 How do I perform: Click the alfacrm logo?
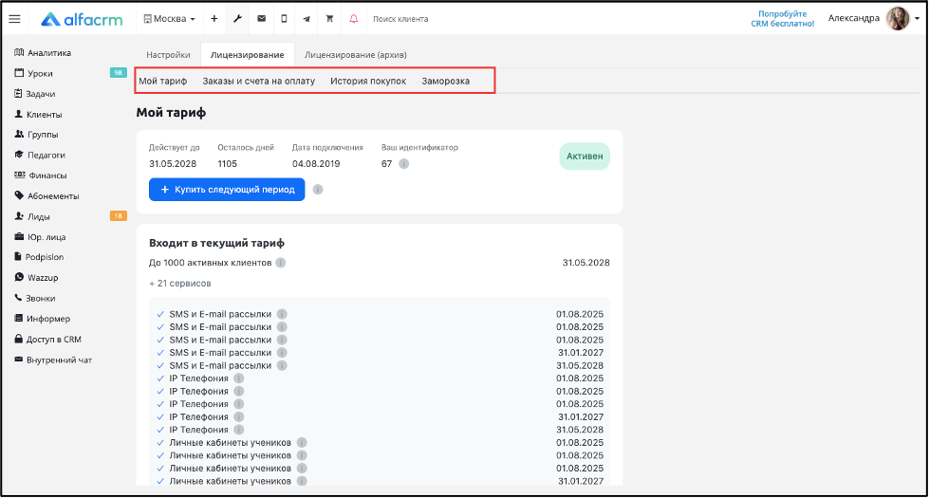coord(82,19)
